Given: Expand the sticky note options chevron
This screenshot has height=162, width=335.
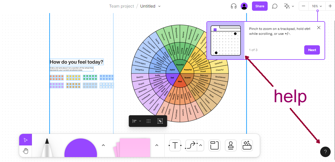Looking at the screenshot, I should coord(156,145).
